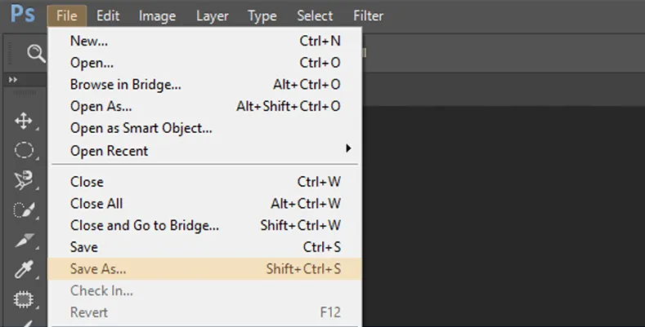Select the Quick Selection brush tool
This screenshot has width=645, height=327.
24,210
